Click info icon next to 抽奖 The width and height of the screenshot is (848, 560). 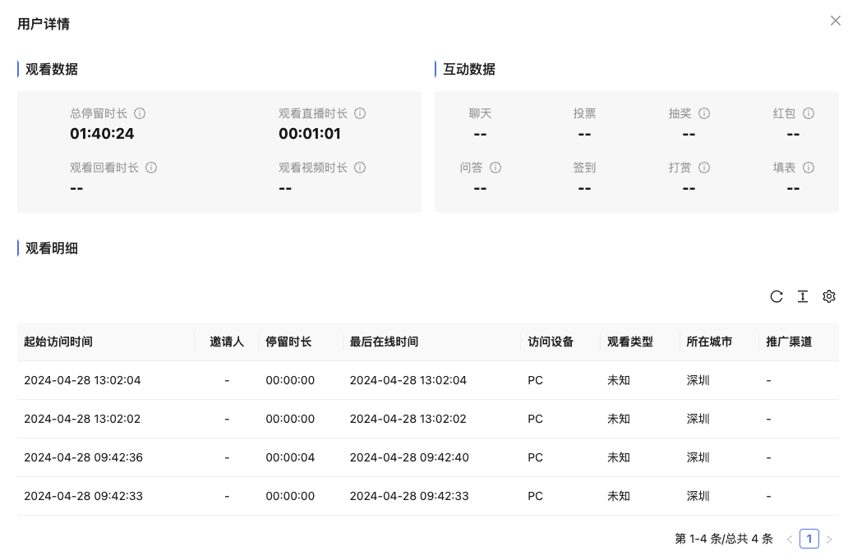(x=704, y=113)
